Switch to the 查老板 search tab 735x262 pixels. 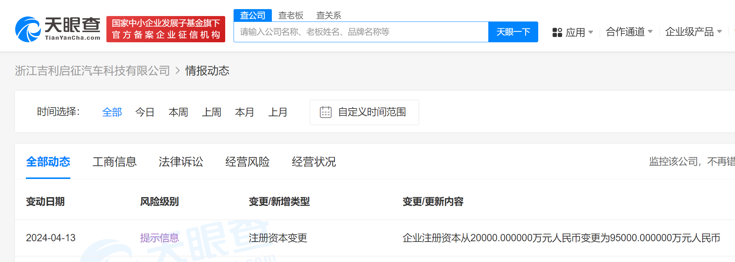290,15
